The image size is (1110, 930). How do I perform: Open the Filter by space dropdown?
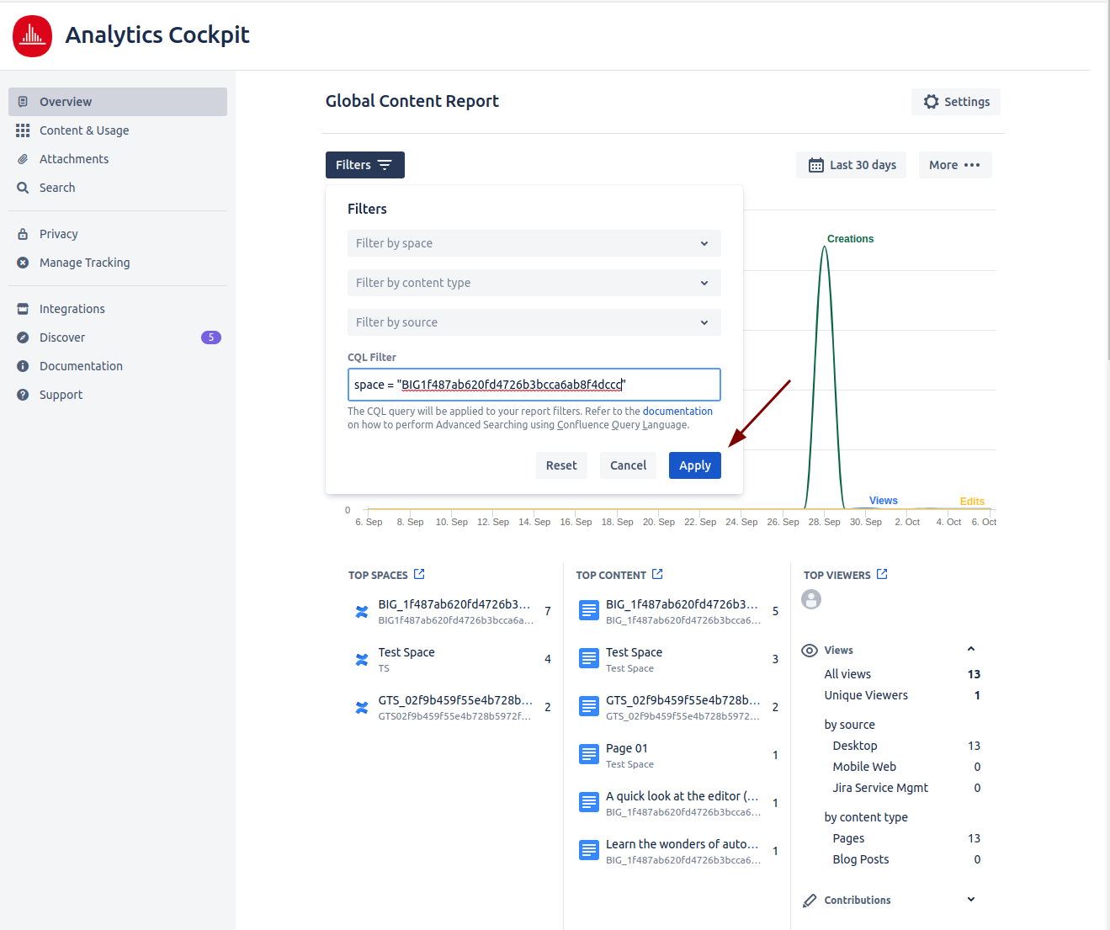click(x=534, y=243)
